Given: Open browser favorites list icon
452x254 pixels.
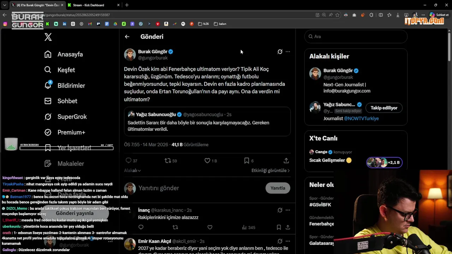Looking at the screenshot, I should coord(389,15).
